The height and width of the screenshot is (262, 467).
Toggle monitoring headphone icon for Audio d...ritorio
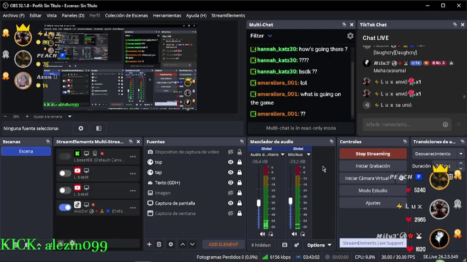(x=271, y=234)
